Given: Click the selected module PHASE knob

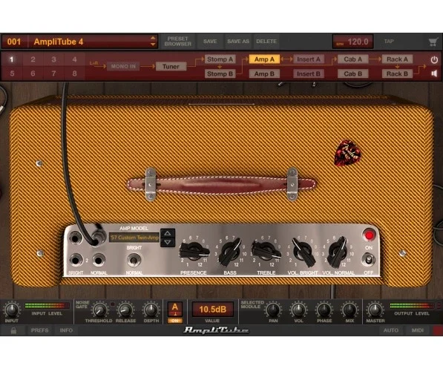Looking at the screenshot, I should pos(324,310).
